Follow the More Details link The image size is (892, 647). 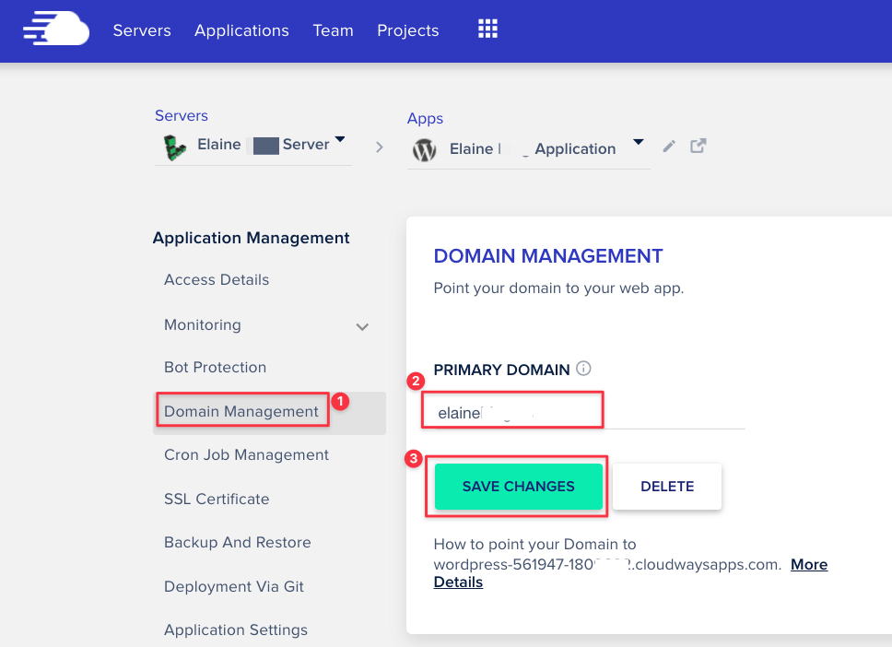coord(630,573)
